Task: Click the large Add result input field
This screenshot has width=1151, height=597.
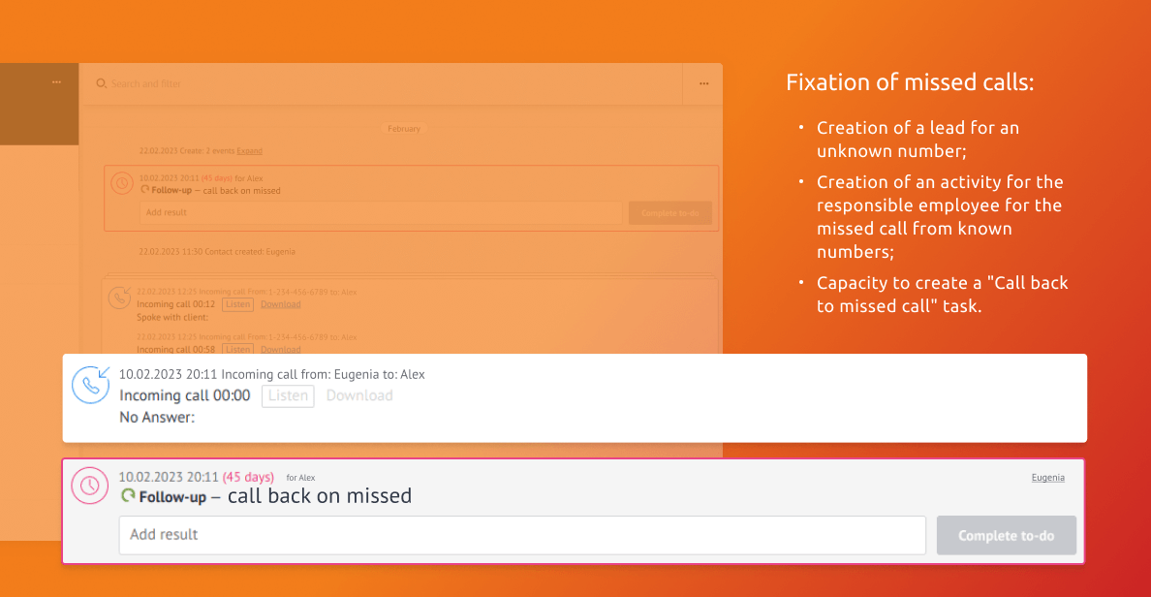Action: pos(522,535)
